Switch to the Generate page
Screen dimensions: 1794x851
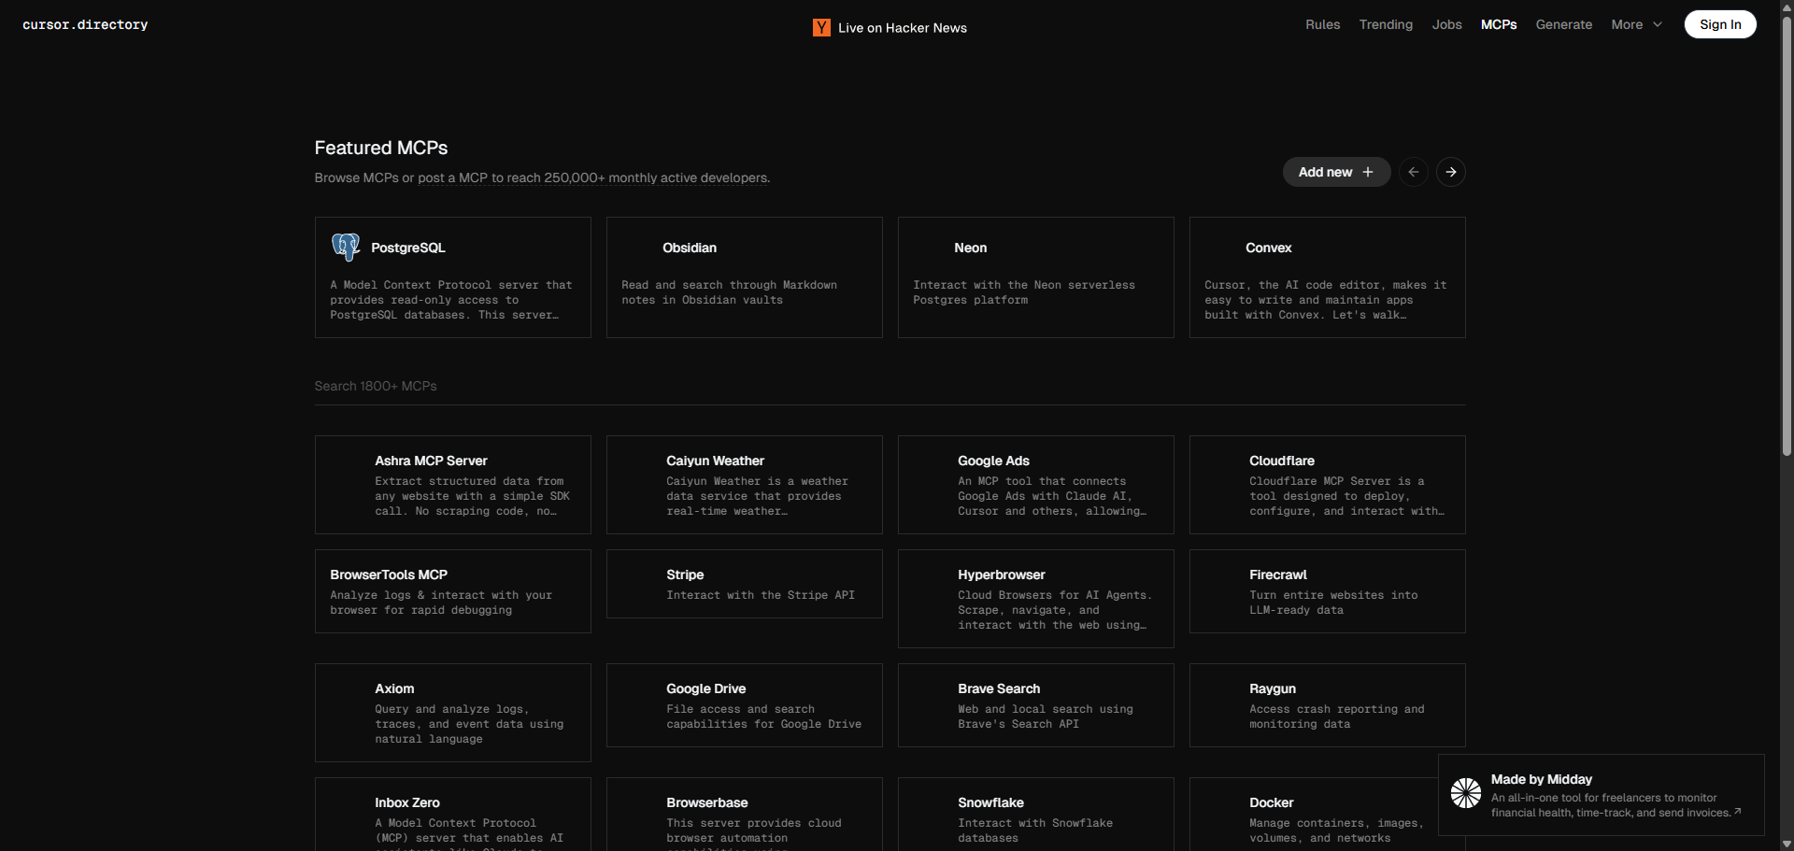(1563, 25)
